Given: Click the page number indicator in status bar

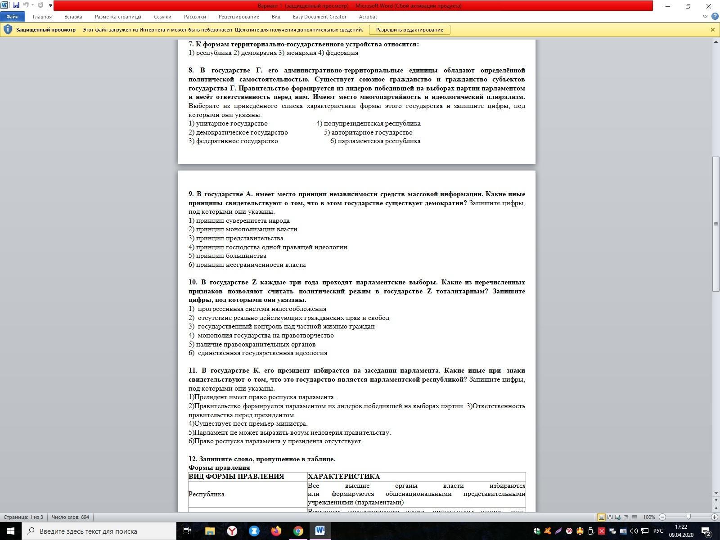Looking at the screenshot, I should pyautogui.click(x=23, y=517).
